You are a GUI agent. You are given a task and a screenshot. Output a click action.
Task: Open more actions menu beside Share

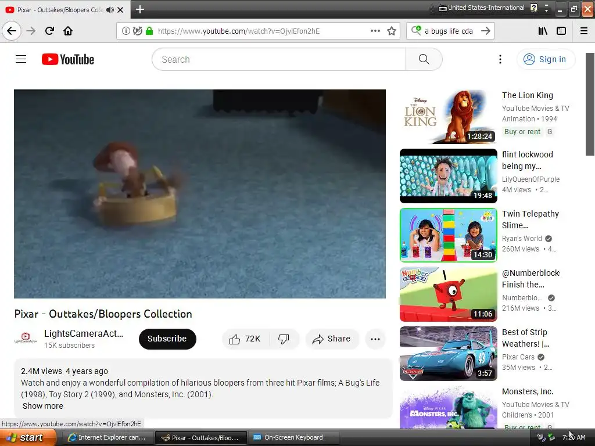pyautogui.click(x=375, y=339)
